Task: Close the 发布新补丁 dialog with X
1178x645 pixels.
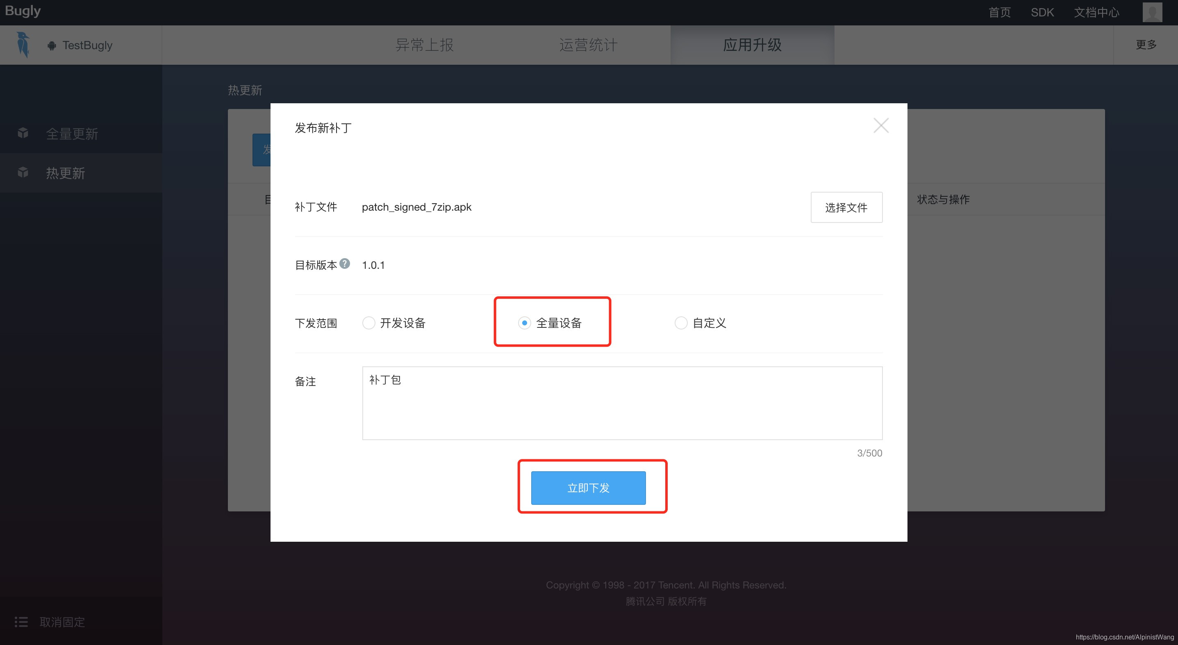Action: [881, 125]
